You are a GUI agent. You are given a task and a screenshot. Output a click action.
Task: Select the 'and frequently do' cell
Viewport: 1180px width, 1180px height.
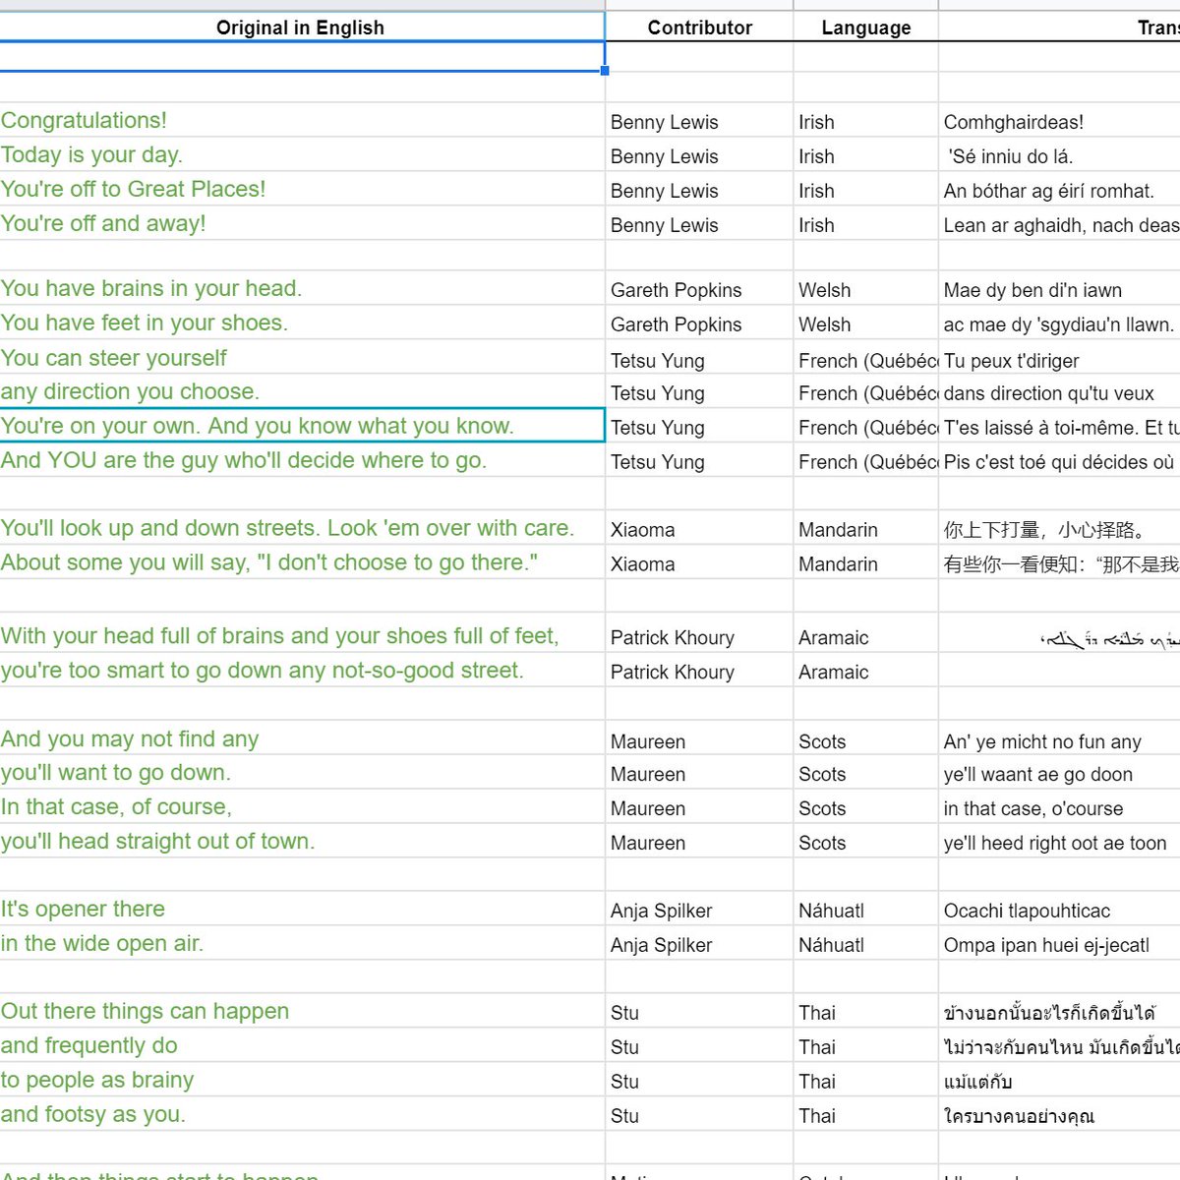[x=301, y=1045]
